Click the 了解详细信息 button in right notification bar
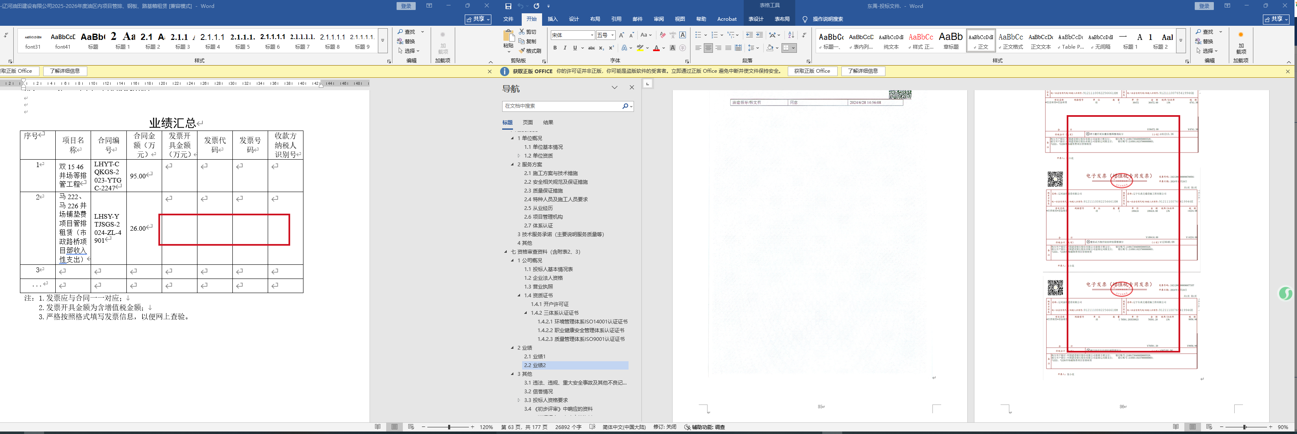1297x434 pixels. tap(863, 71)
